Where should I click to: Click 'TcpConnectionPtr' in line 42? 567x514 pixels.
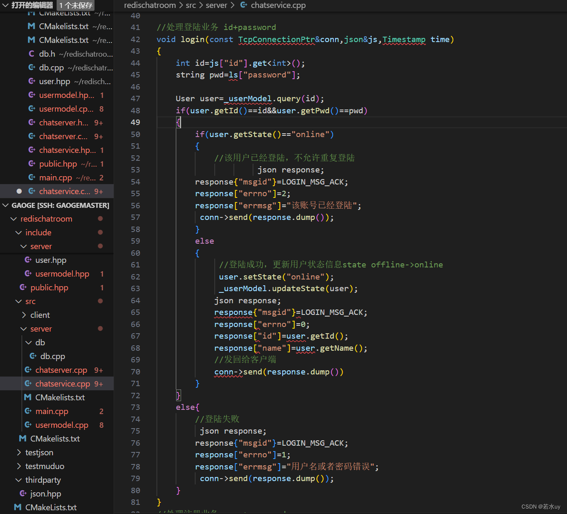276,40
